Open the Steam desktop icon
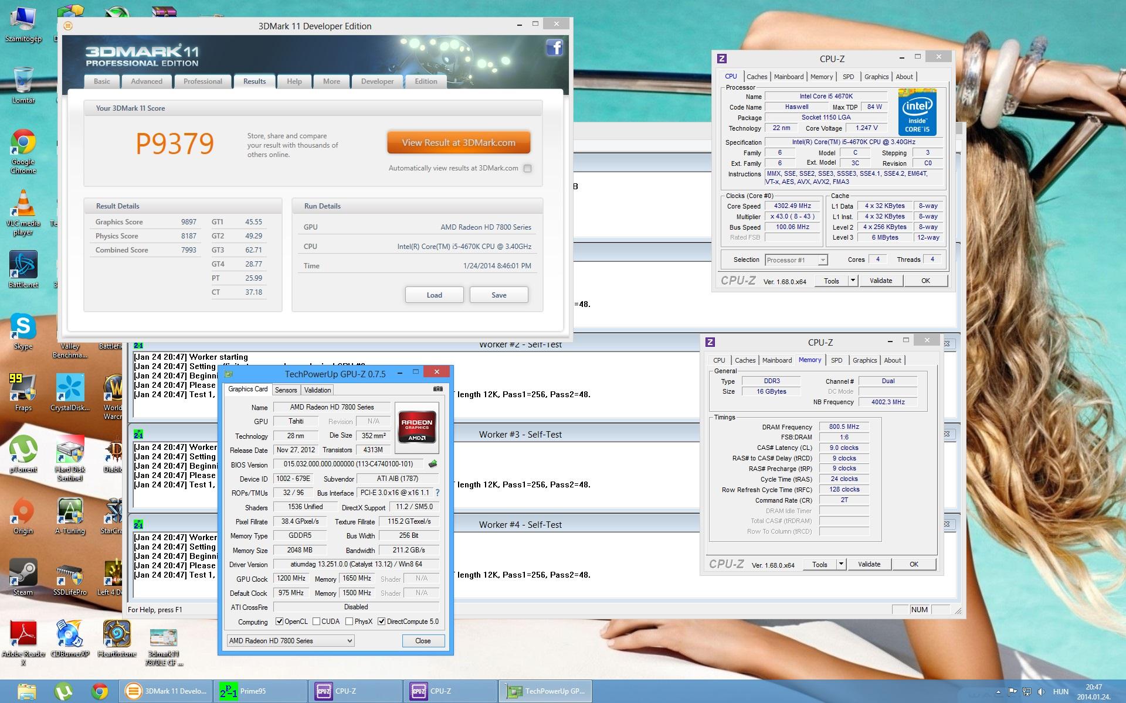1126x703 pixels. click(23, 572)
